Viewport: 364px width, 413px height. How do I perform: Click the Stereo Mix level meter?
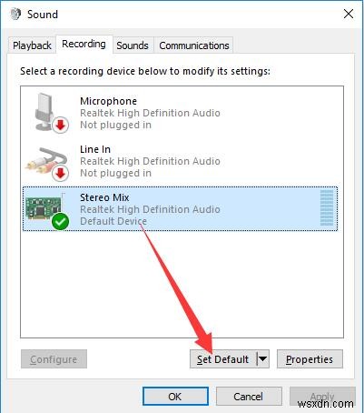coord(327,208)
